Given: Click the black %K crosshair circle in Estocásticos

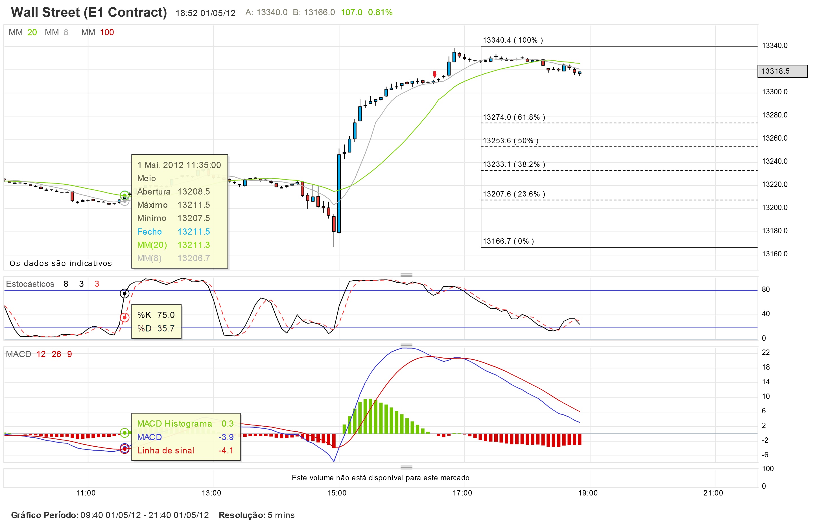Looking at the screenshot, I should click(125, 293).
